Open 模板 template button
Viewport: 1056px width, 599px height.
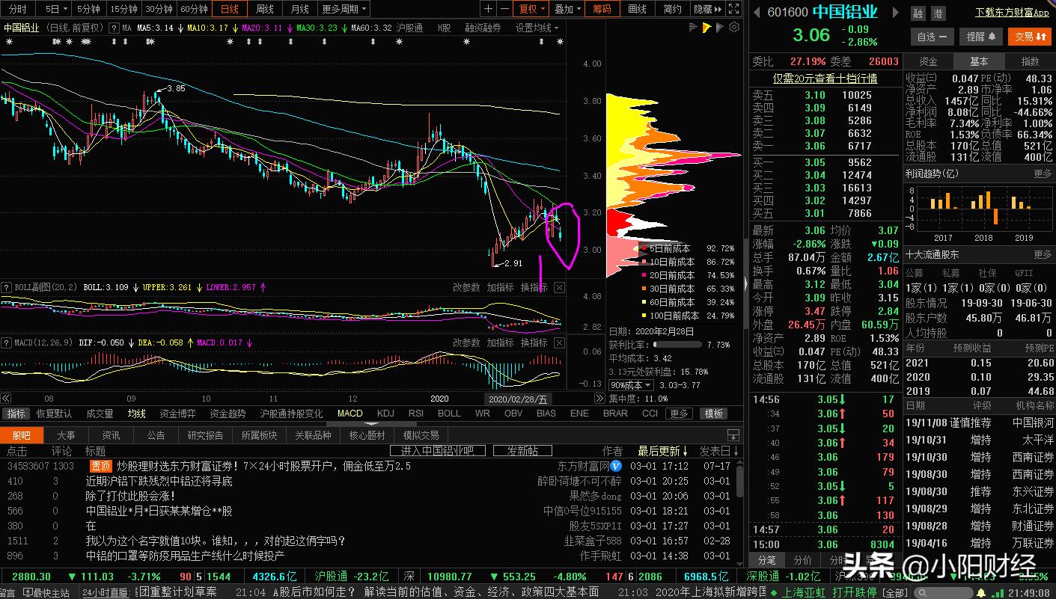[x=713, y=414]
